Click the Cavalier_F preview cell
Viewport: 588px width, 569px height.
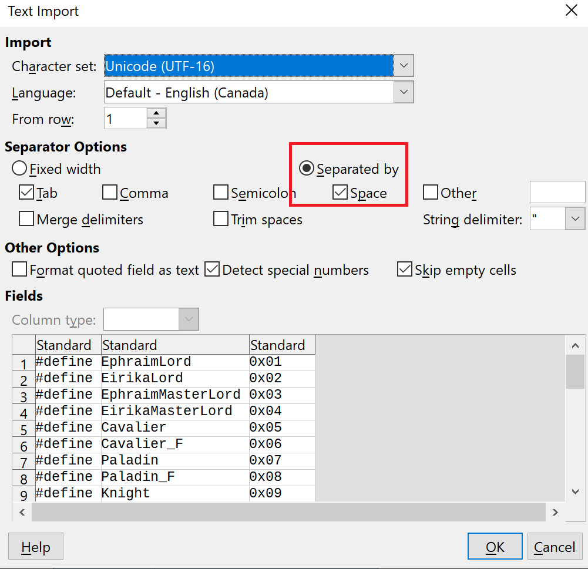pos(175,444)
